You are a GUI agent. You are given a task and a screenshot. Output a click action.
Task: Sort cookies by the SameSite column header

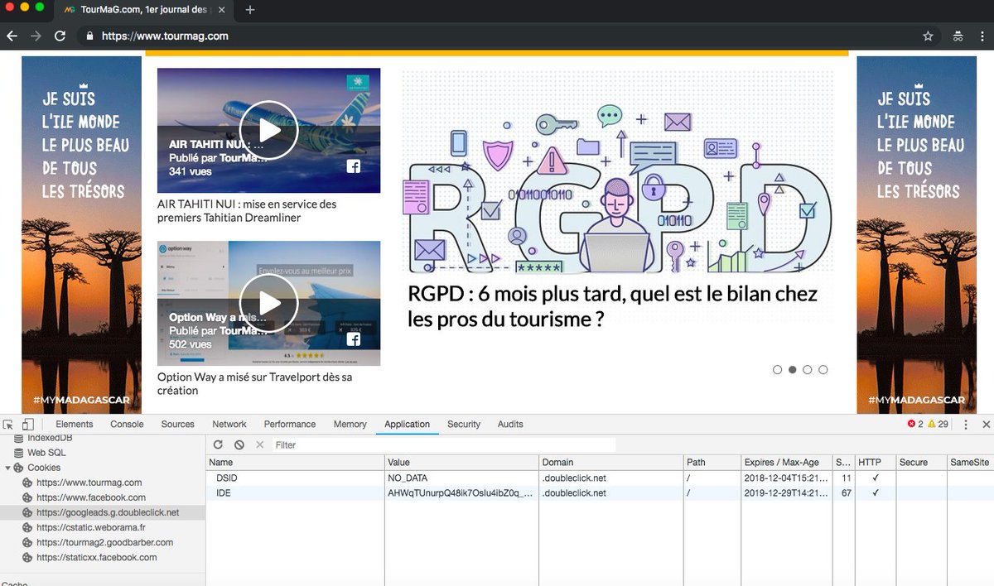(970, 462)
